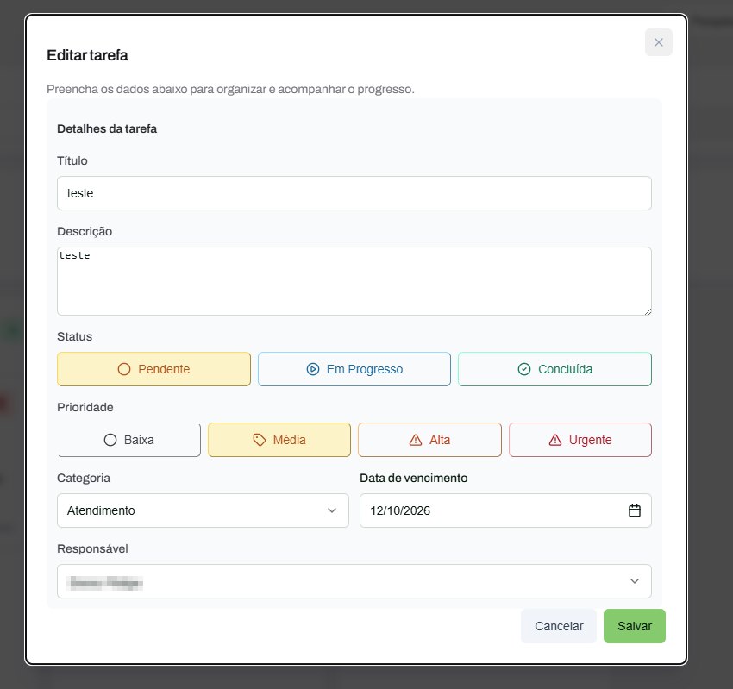
Task: Open the Categoria dropdown showing Atendimento
Action: tap(203, 510)
